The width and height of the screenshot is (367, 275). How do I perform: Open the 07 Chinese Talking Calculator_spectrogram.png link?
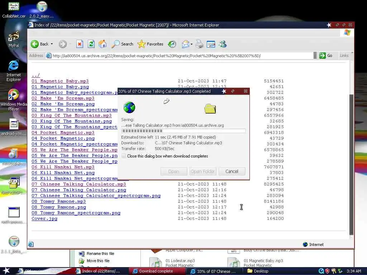tap(96, 196)
